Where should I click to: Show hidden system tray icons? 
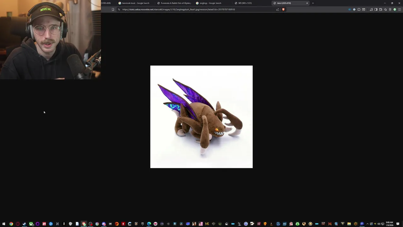(x=367, y=224)
